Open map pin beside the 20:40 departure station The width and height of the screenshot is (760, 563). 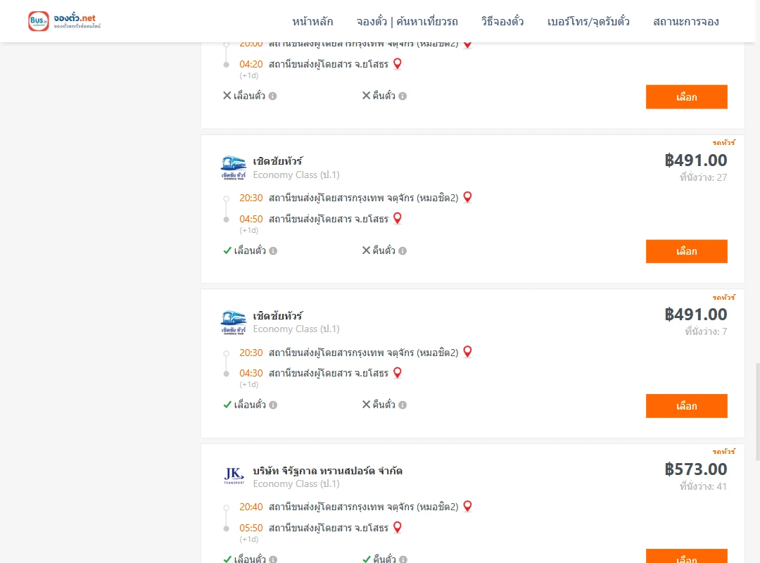(467, 507)
